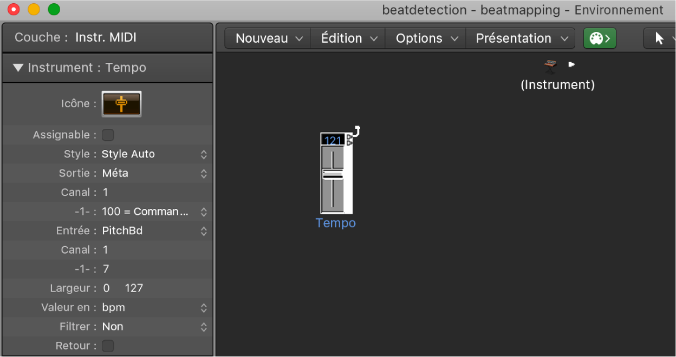The width and height of the screenshot is (676, 357).
Task: Click the fader icon thumbnail beside Icône
Action: coord(121,103)
